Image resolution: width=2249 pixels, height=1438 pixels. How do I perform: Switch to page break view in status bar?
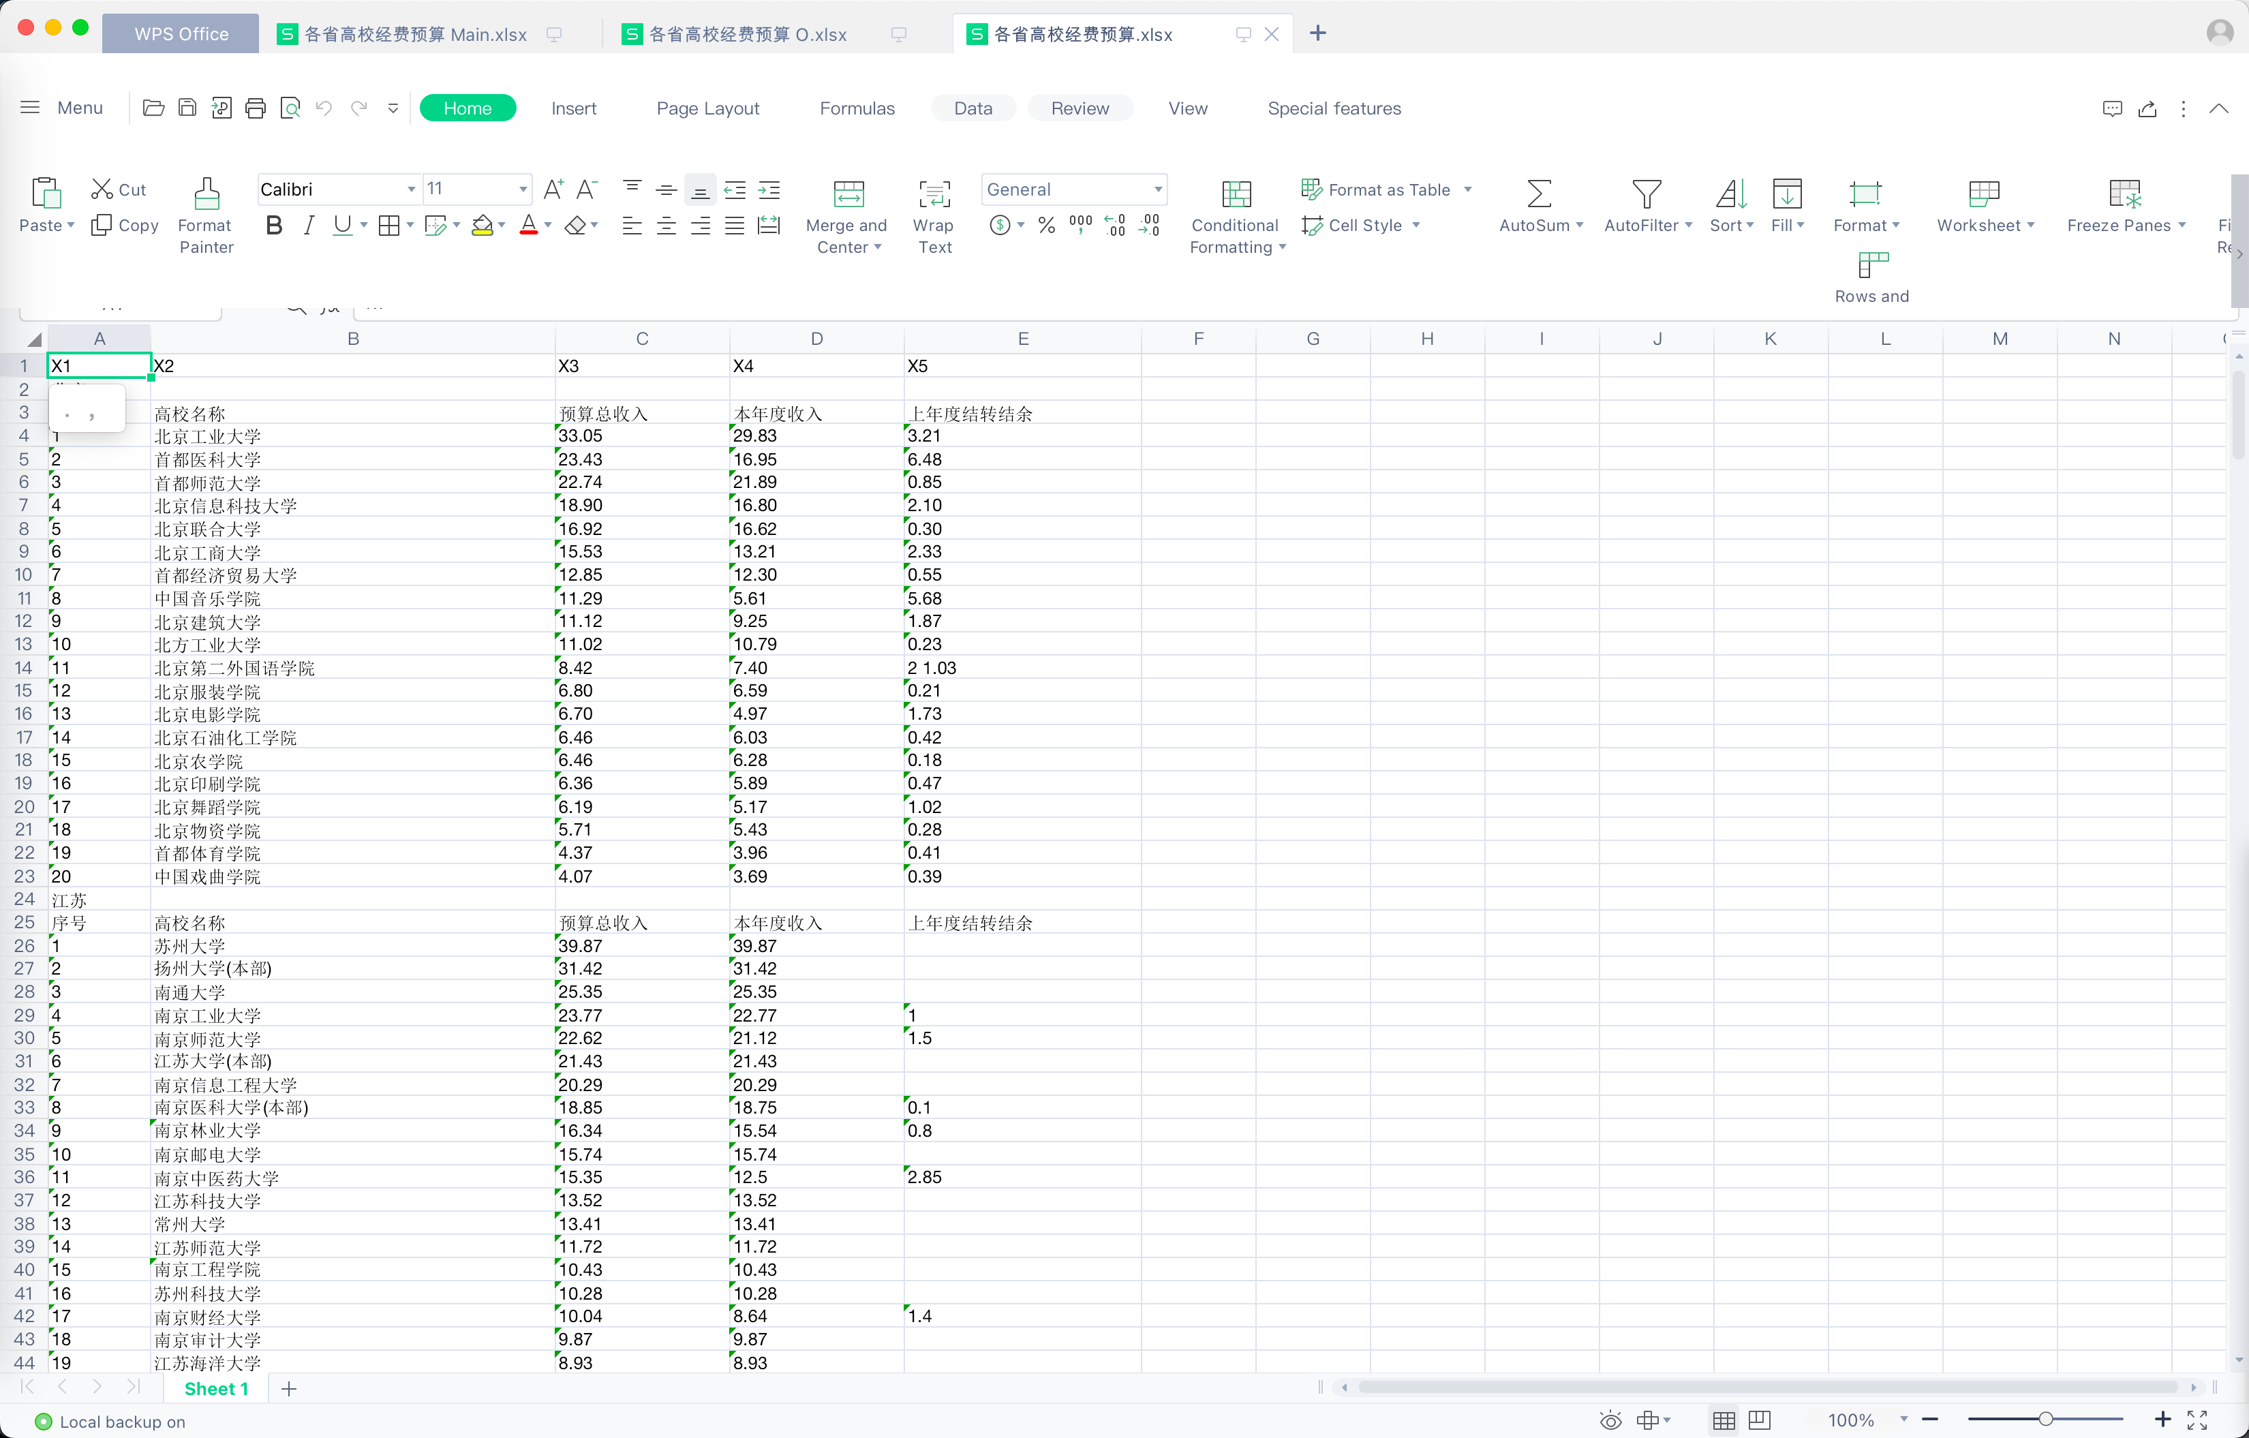tap(1760, 1420)
